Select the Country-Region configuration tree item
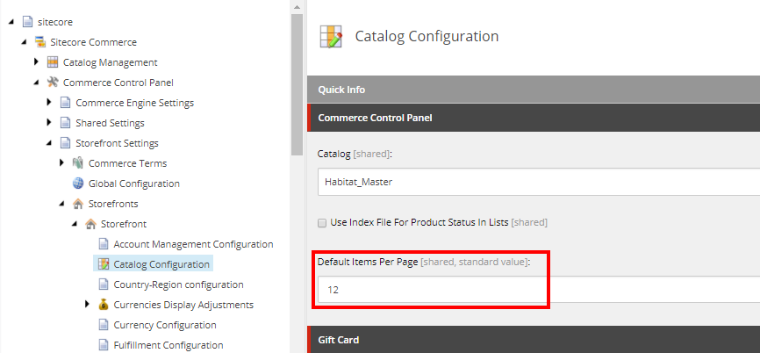This screenshot has height=353, width=760. click(178, 285)
